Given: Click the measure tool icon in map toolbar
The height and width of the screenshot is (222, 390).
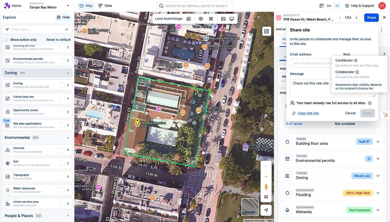Looking at the screenshot, I should [x=211, y=19].
